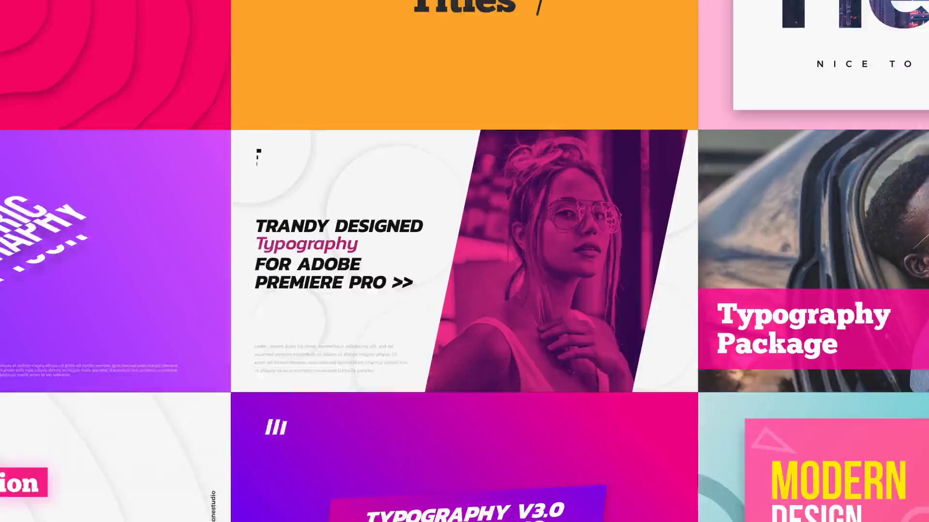This screenshot has height=522, width=929.
Task: Click the FOR ADOBE PREMIERE PRO button
Action: click(334, 272)
